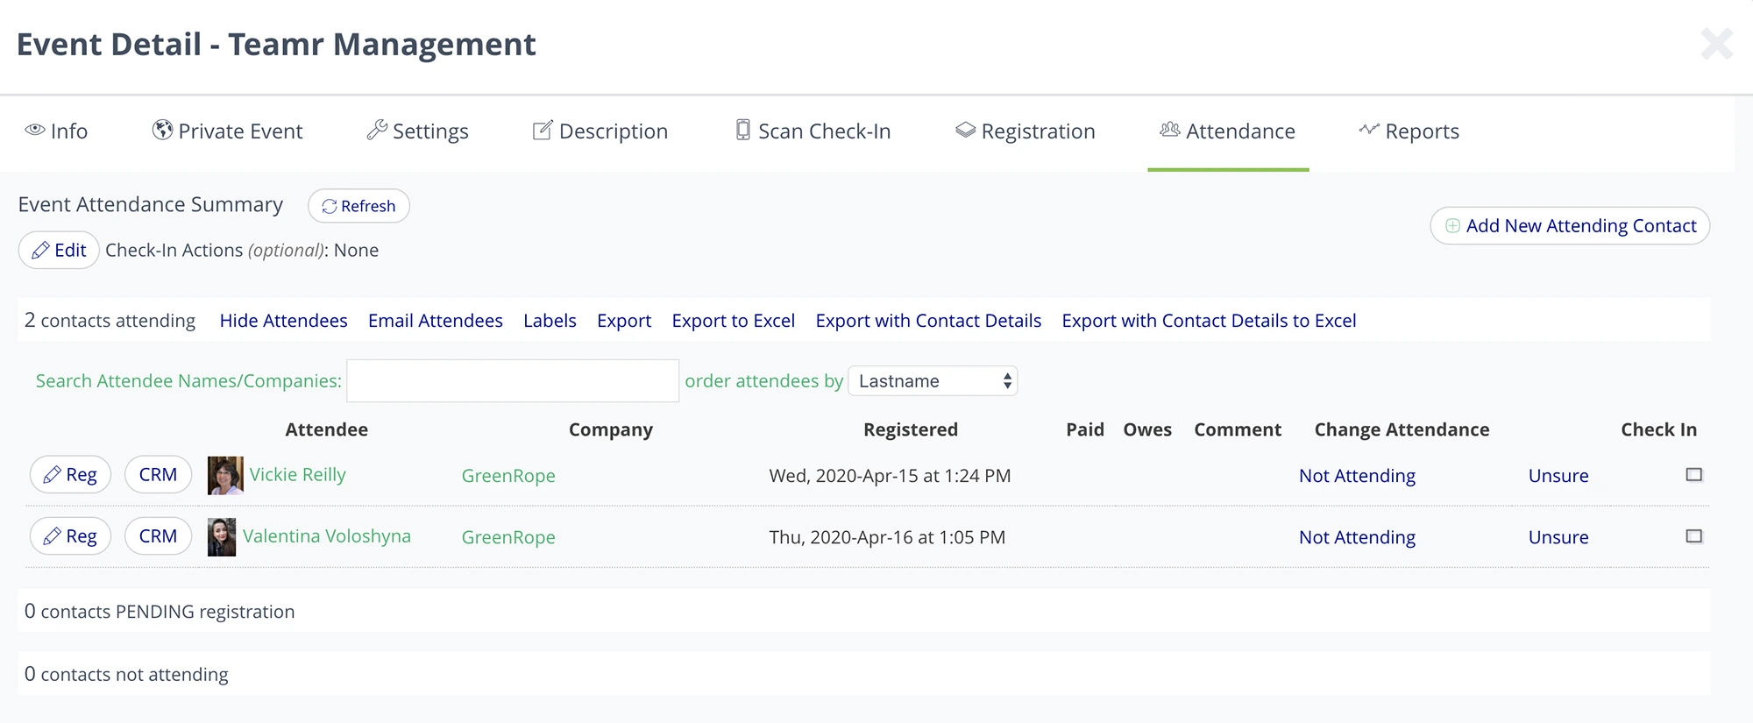The image size is (1753, 723).
Task: Open Valentina Voloshyna's name link
Action: click(327, 536)
